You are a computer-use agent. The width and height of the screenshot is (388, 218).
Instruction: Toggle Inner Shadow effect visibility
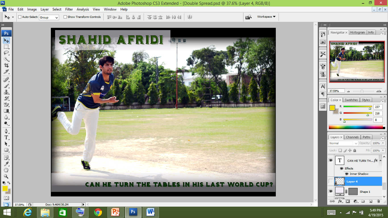347,174
